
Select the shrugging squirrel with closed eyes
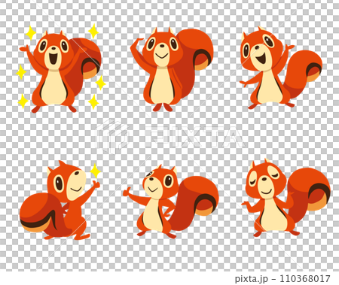pos(286,197)
